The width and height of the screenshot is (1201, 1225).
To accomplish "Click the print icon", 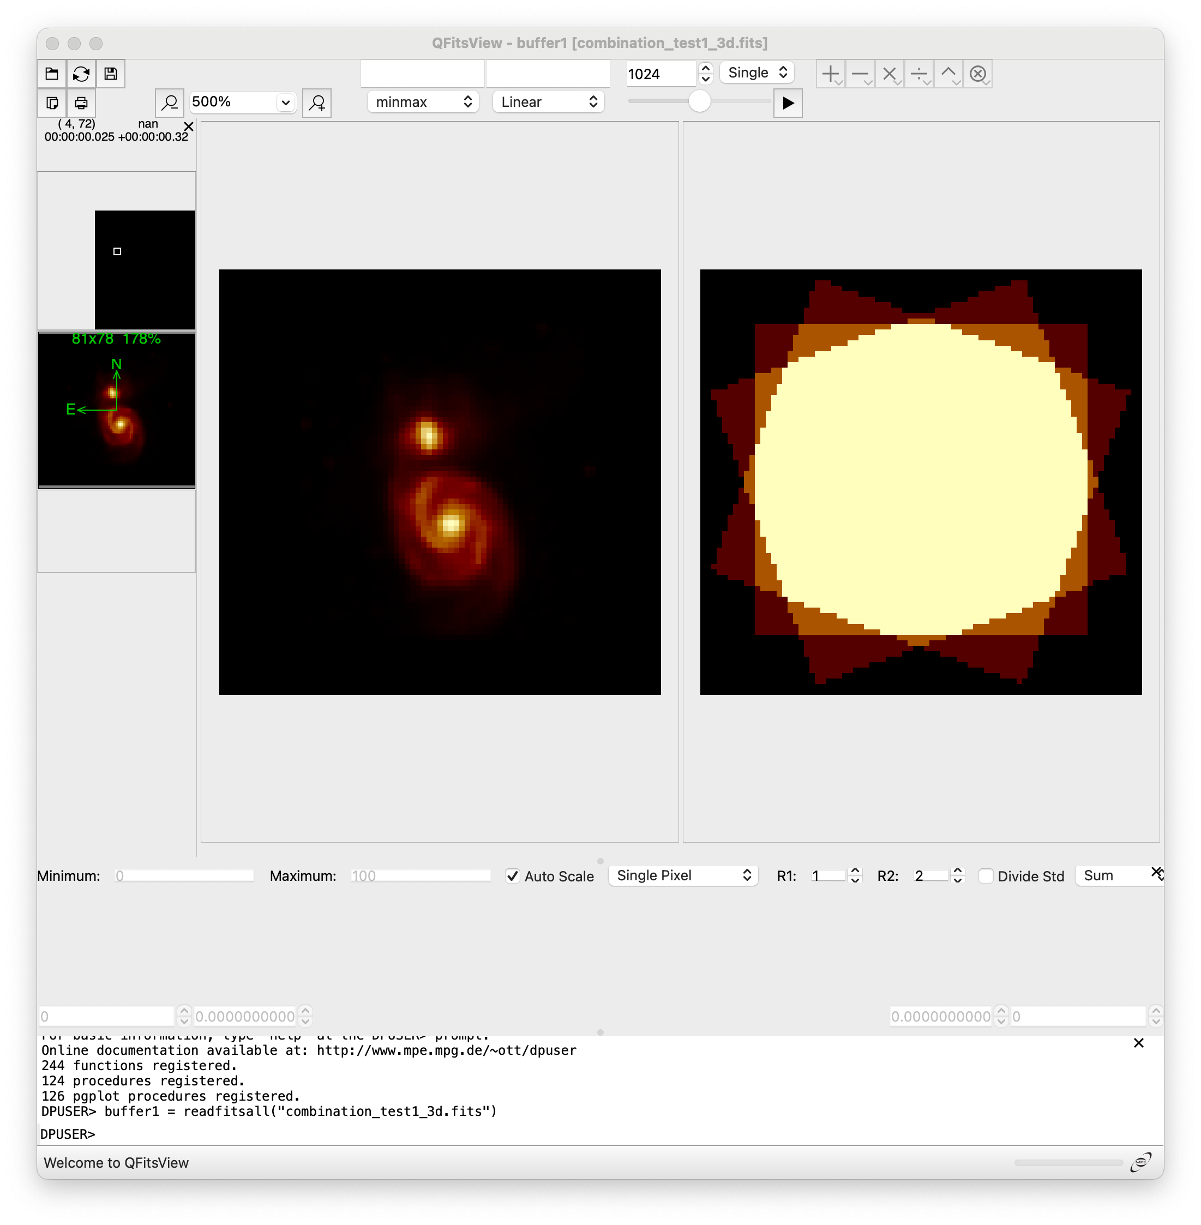I will click(81, 103).
